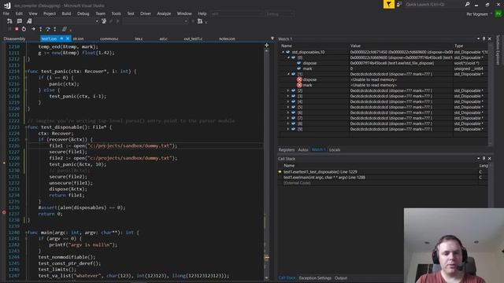
Task: Collapse the test_disposable function fold marker
Action: tap(26, 127)
